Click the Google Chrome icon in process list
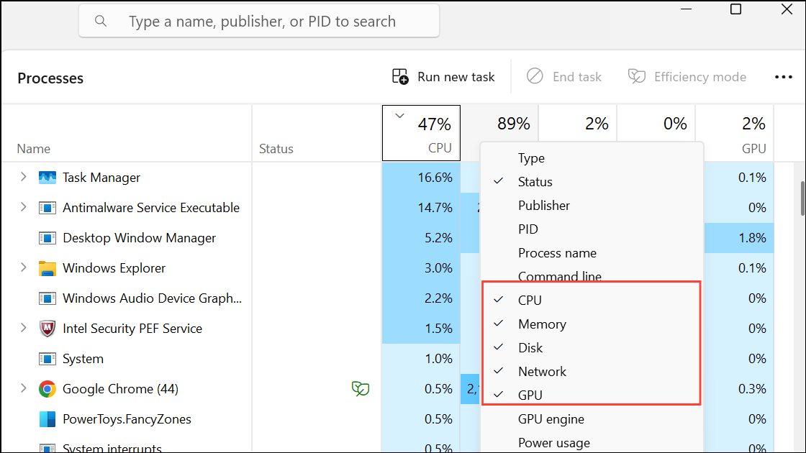Viewport: 806px width, 453px height. pyautogui.click(x=47, y=389)
